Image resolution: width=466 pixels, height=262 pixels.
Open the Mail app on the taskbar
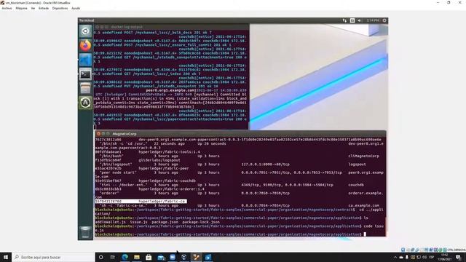click(x=161, y=257)
